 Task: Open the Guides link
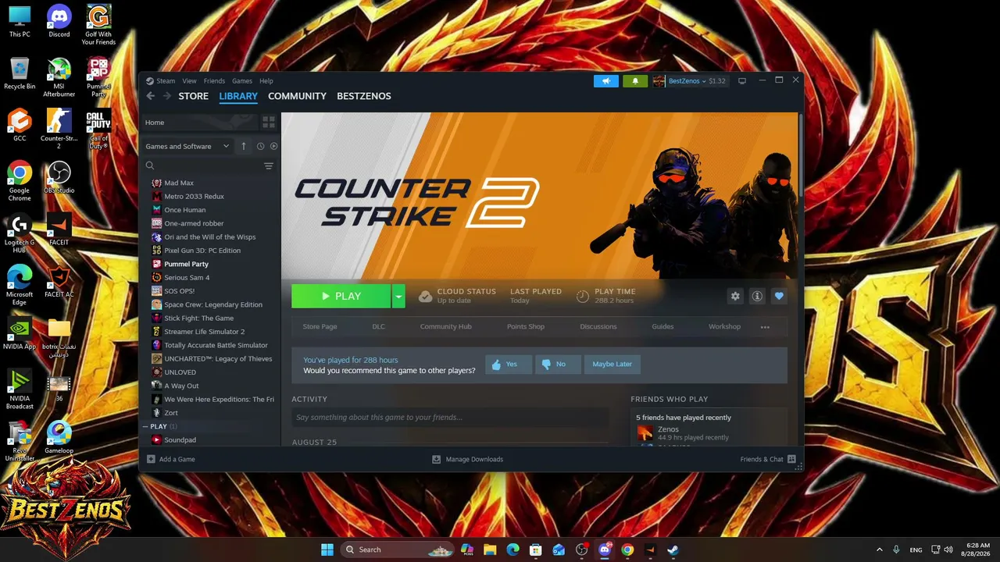(x=662, y=327)
